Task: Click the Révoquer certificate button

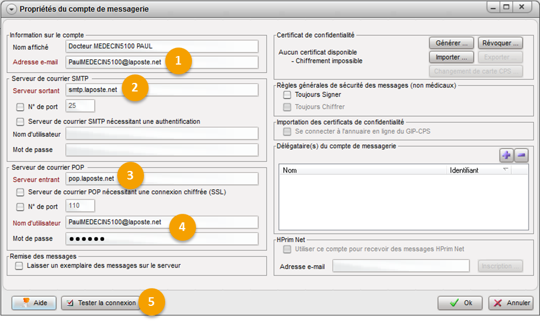Action: (x=501, y=43)
